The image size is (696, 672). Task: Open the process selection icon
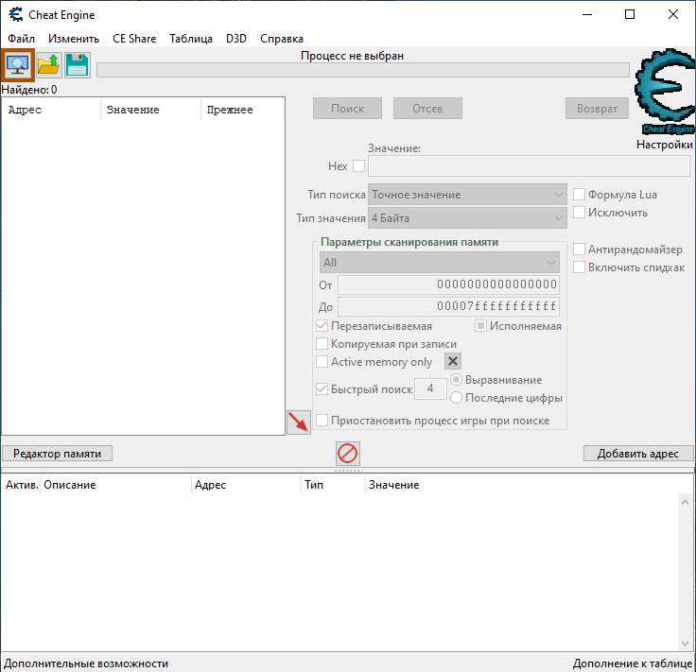tap(18, 65)
